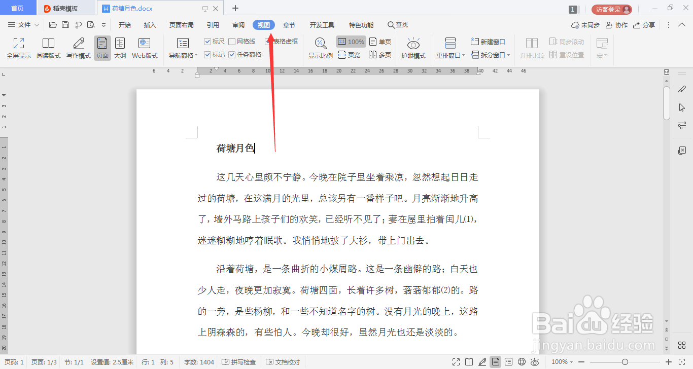Switch to Outline (大纲) view in ribbon
Screen dimensions: 693x369
pos(120,48)
